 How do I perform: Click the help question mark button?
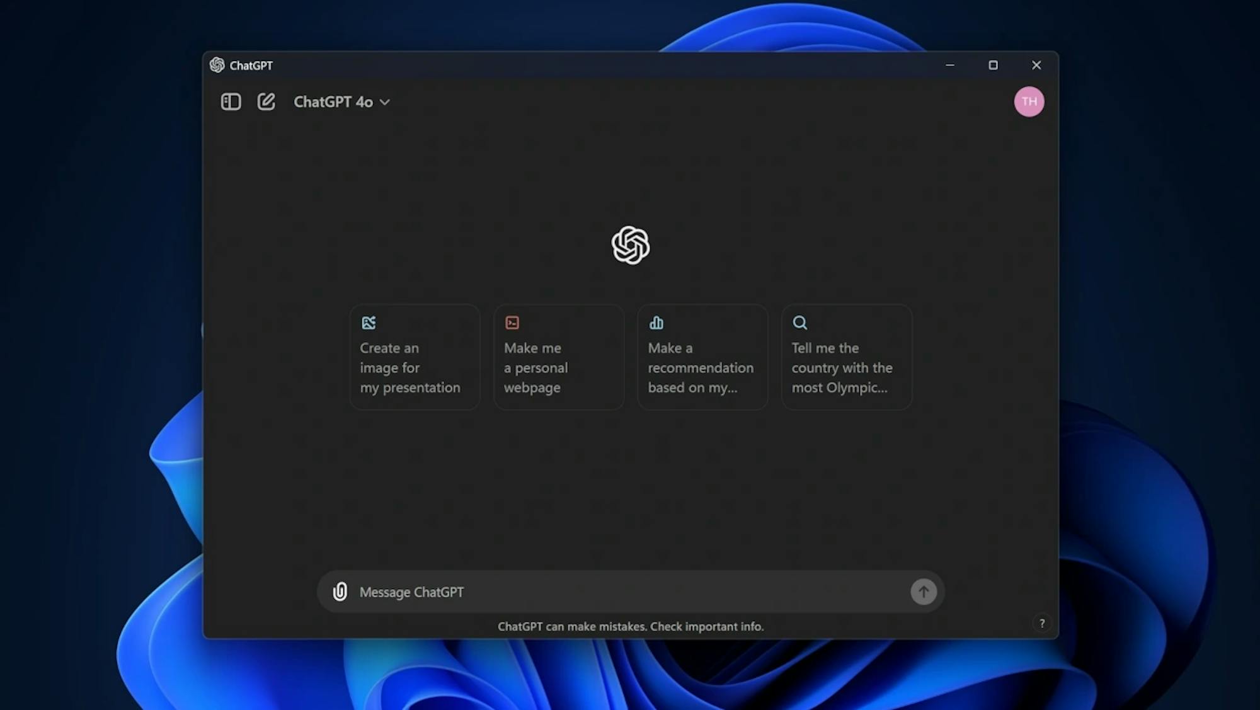(1041, 624)
